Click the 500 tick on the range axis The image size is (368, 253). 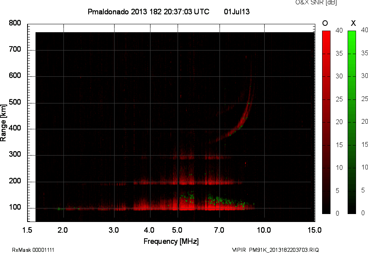15,103
